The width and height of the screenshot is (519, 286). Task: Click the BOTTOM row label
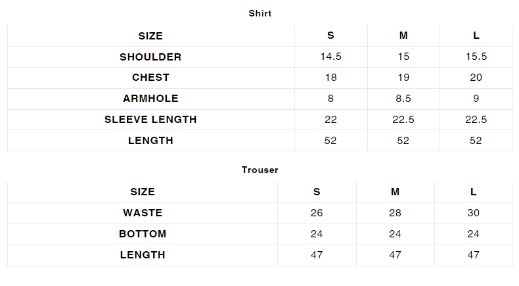click(143, 234)
